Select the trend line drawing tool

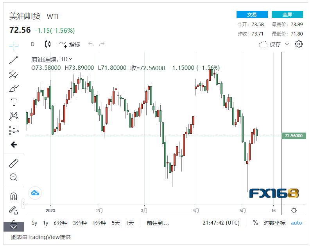coord(14,60)
